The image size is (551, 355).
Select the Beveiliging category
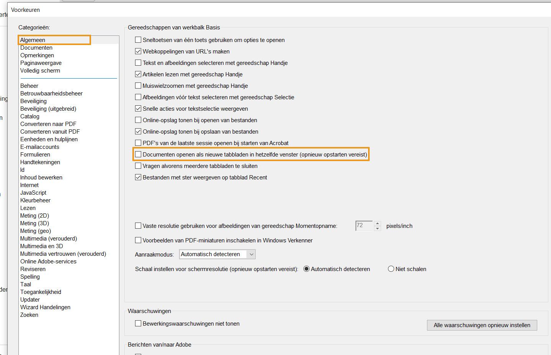pos(33,101)
